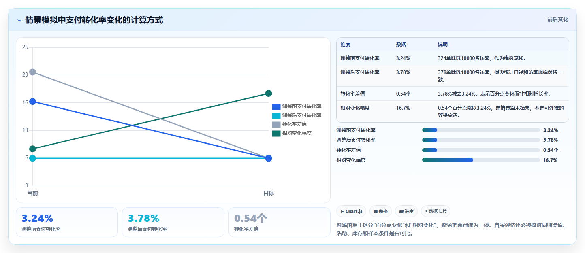Toggle 调整前支付转化率 legend swatch
The image size is (585, 253).
276,107
